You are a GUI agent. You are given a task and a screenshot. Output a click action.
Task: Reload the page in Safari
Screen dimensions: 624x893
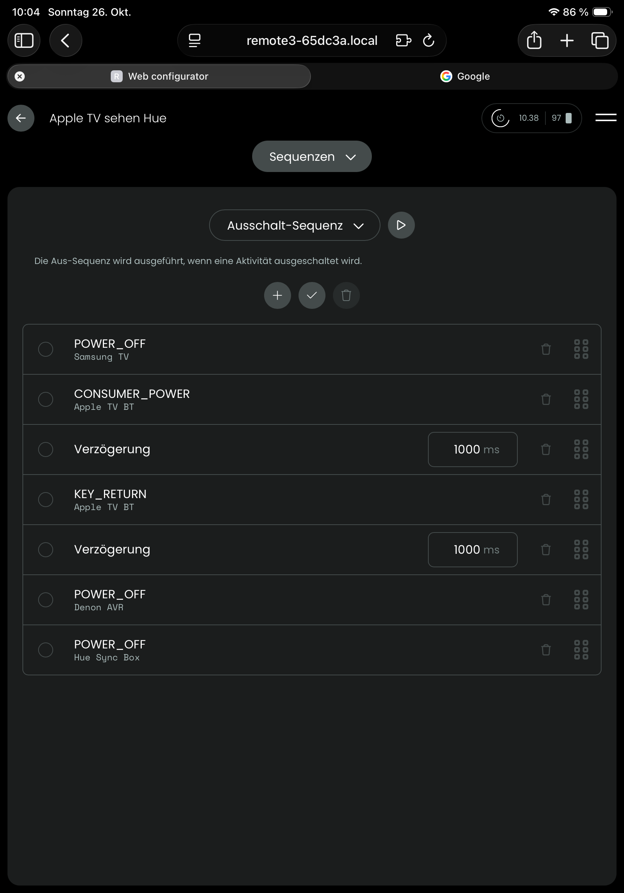pyautogui.click(x=428, y=40)
